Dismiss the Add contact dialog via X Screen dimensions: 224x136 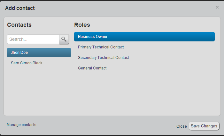click(x=217, y=7)
